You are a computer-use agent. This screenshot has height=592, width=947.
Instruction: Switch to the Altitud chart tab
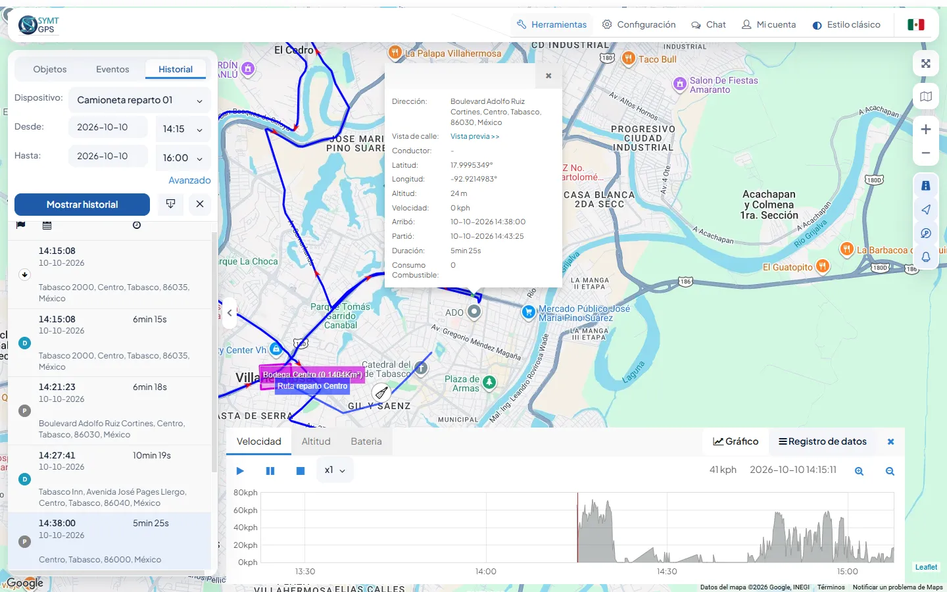[316, 441]
